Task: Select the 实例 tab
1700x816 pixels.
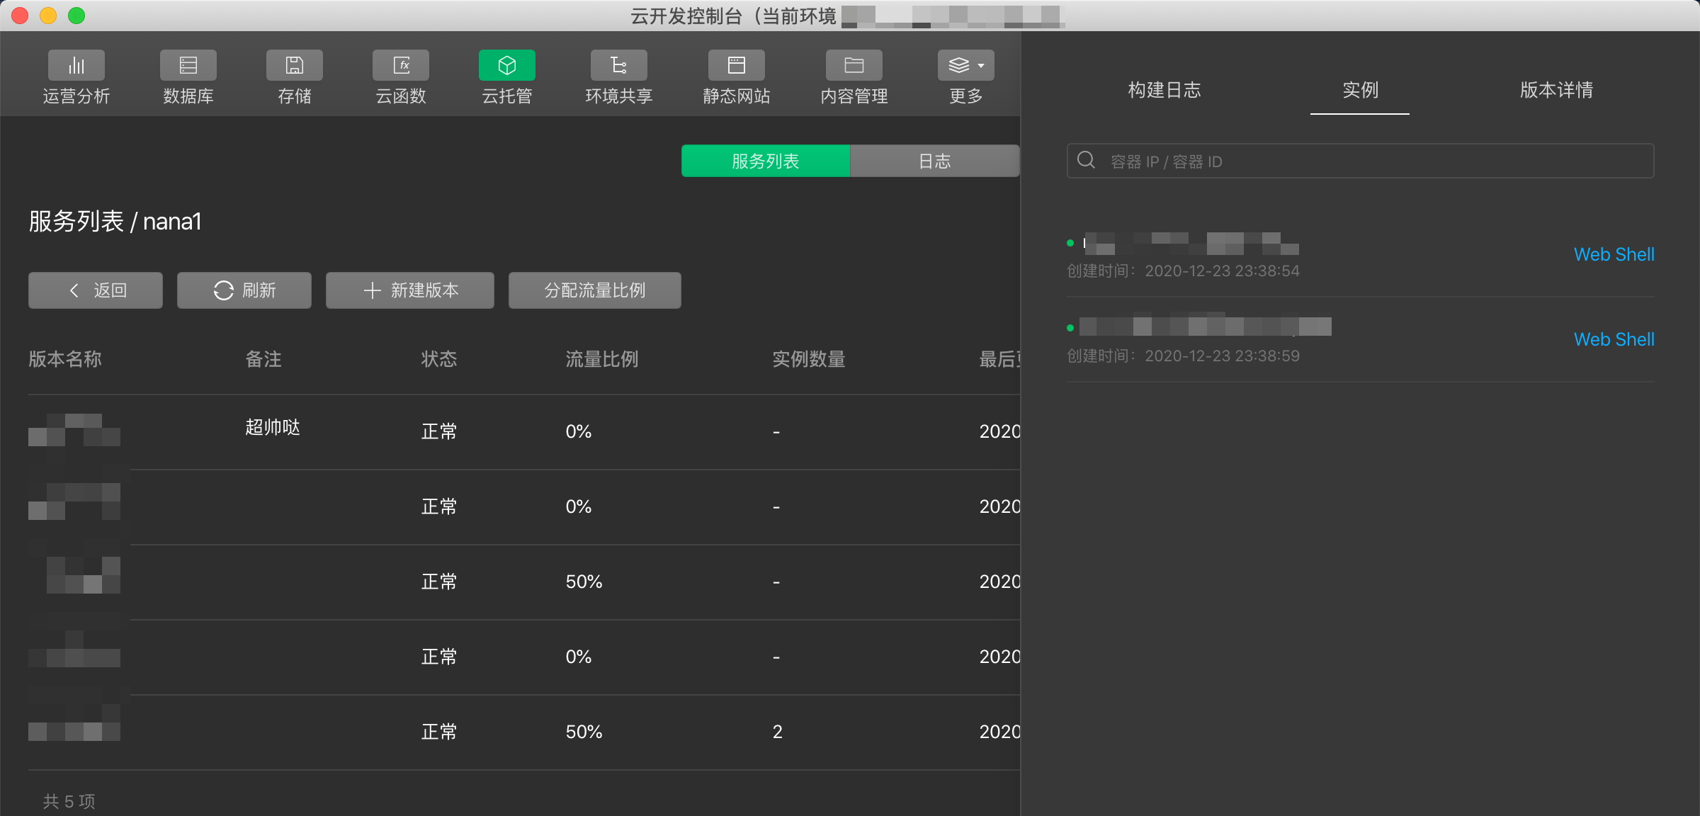Action: pyautogui.click(x=1360, y=90)
